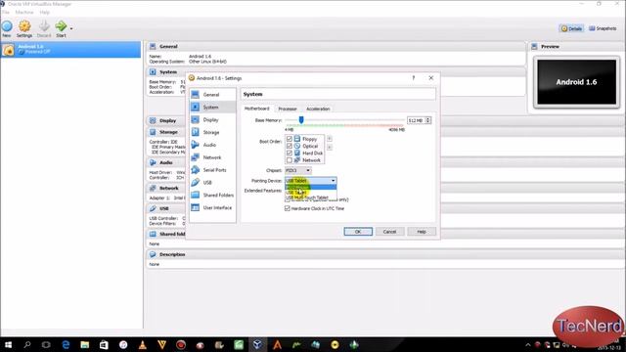
Task: Click the question mark help button in dialog title
Action: point(413,78)
